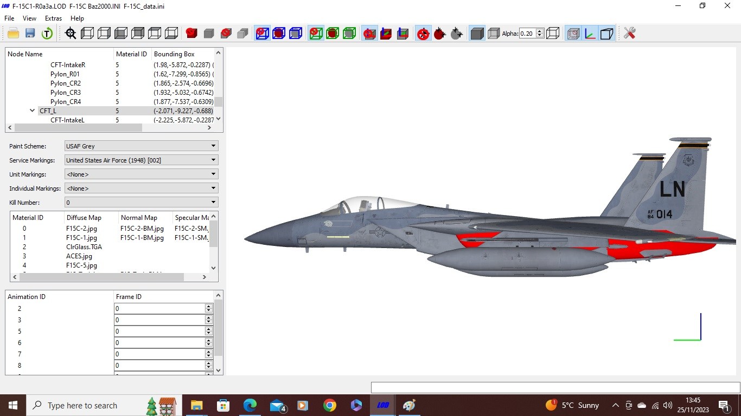Click the red blob with sparks icon
741x416 pixels.
(439, 34)
